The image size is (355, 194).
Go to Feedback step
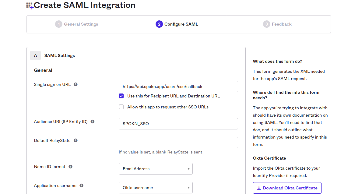pos(279,24)
